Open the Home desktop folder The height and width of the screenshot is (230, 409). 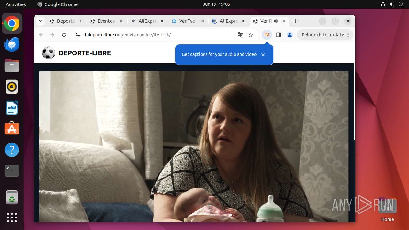[387, 209]
